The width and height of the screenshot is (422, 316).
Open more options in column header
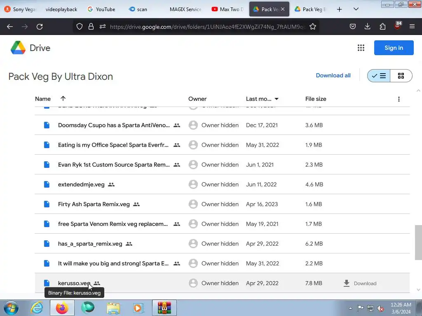point(399,99)
